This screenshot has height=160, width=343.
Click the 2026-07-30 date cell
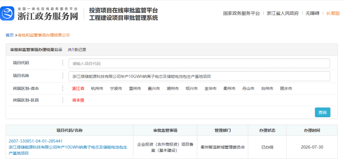point(312,147)
